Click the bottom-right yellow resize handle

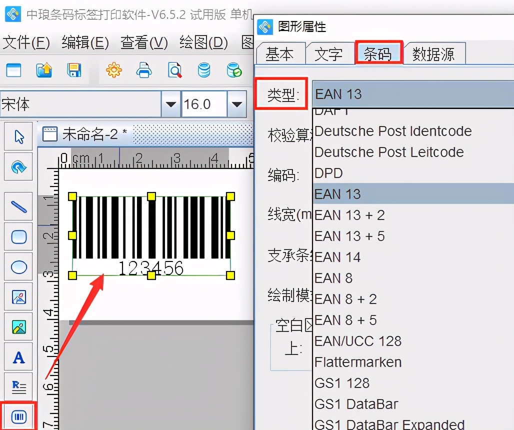coord(230,275)
